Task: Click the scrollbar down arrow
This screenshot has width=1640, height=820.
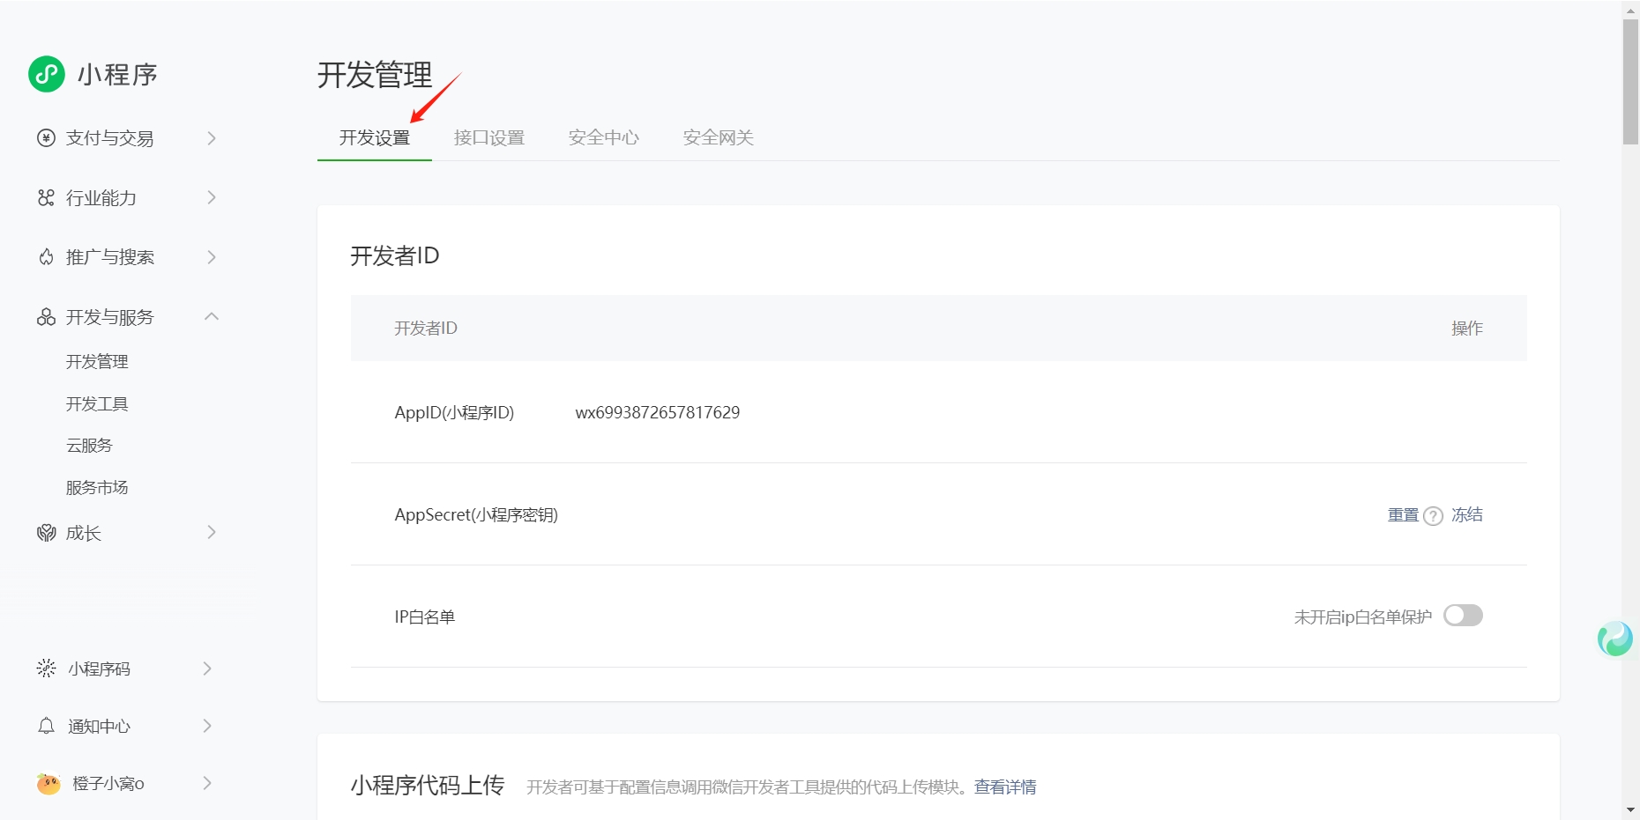Action: coord(1630,810)
